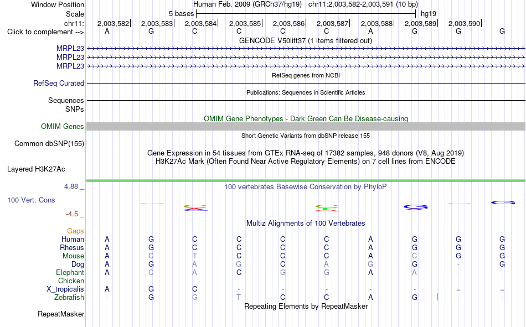Open the 'GENCODE V50lift37 (1 items filtered out)' track title
The height and width of the screenshot is (327, 526).
pyautogui.click(x=306, y=40)
